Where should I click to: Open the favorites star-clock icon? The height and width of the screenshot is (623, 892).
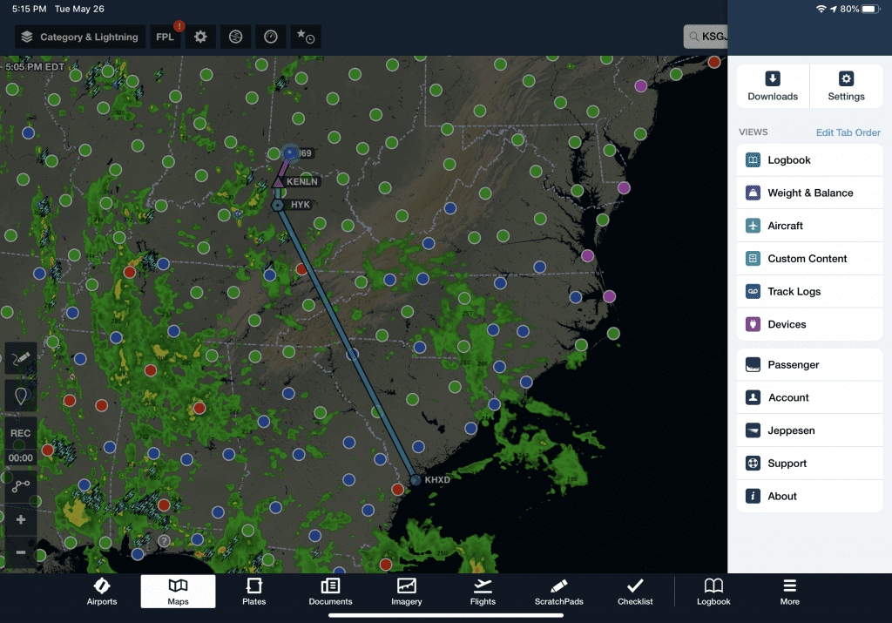coord(306,37)
